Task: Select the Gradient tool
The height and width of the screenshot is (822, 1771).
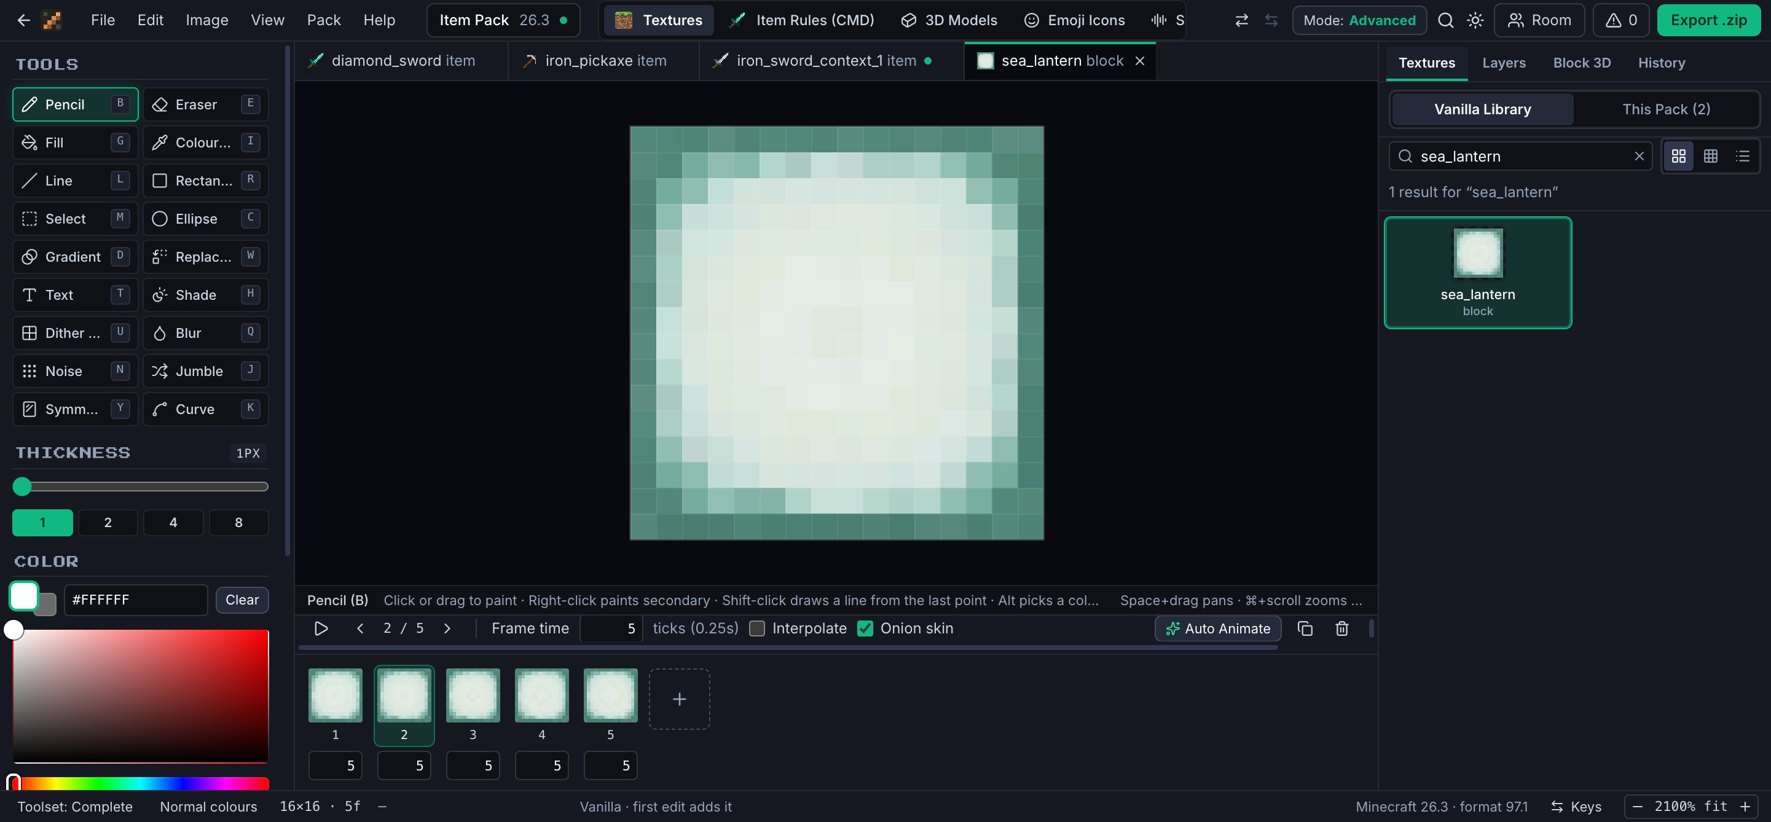Action: coord(75,257)
